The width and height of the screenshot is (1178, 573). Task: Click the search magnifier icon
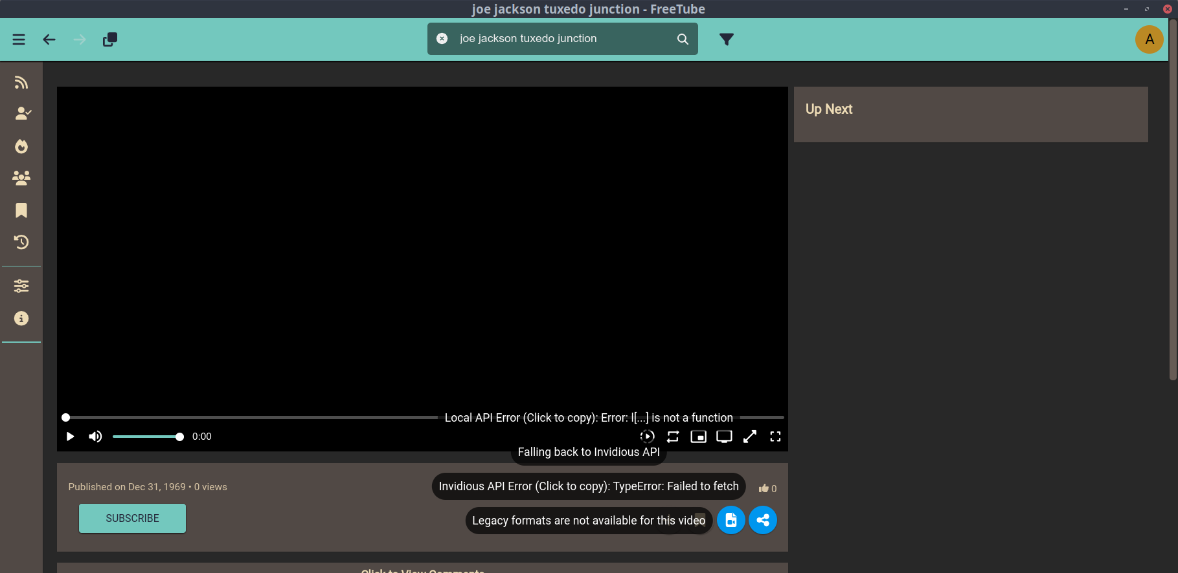pyautogui.click(x=683, y=39)
